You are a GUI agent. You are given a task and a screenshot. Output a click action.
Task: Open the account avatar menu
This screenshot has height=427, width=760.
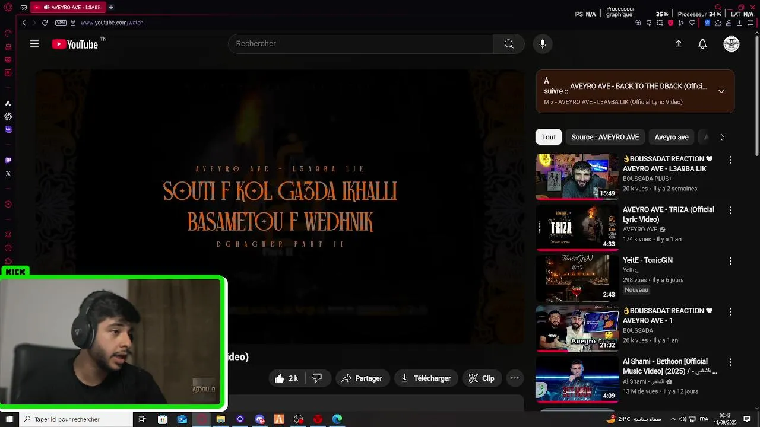(x=731, y=44)
